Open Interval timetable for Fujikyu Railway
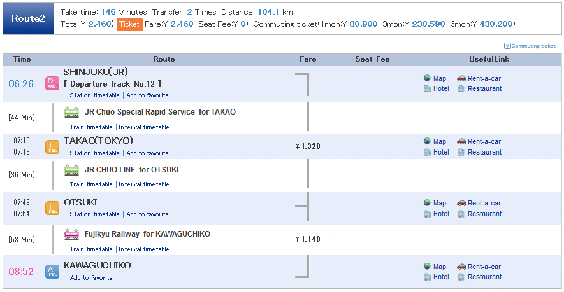564x292 pixels. pyautogui.click(x=144, y=249)
